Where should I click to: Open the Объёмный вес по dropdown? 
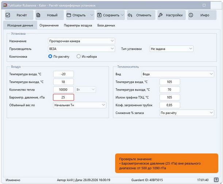(80, 105)
